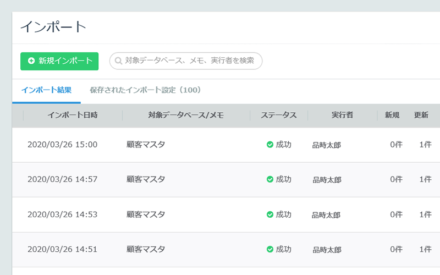Image resolution: width=440 pixels, height=275 pixels.
Task: Sort by インポート日時 column header
Action: [x=73, y=115]
